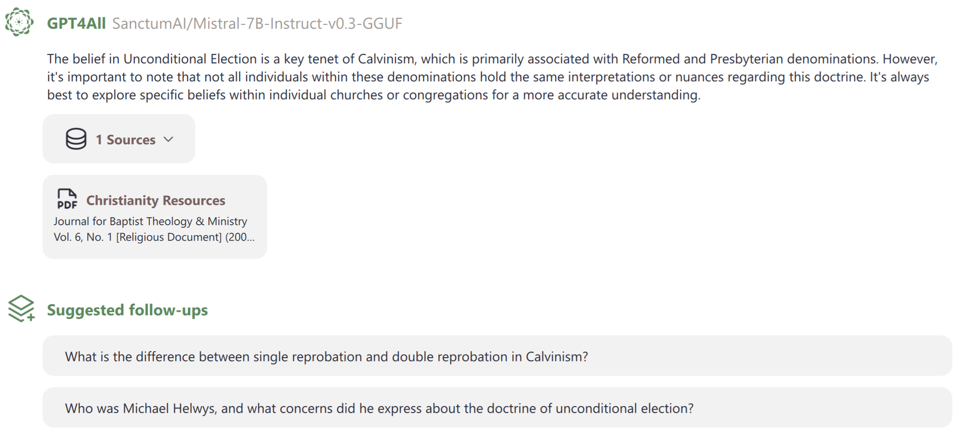The height and width of the screenshot is (435, 974).
Task: Click the response's final line starting "best to explore"
Action: pyautogui.click(x=373, y=95)
